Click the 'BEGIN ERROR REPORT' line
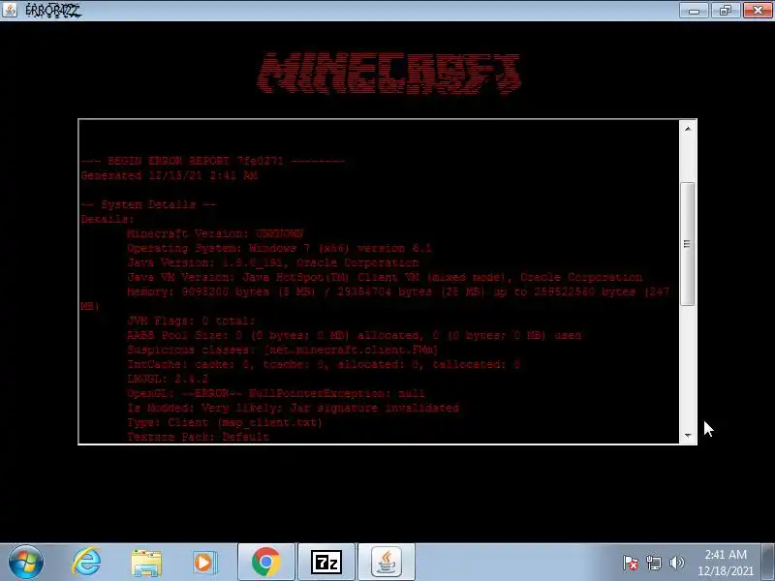 [x=213, y=161]
